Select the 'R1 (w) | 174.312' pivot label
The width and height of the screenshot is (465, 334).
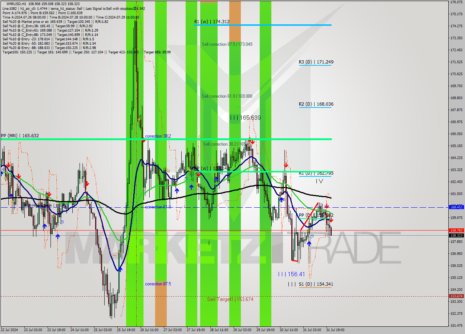212,22
